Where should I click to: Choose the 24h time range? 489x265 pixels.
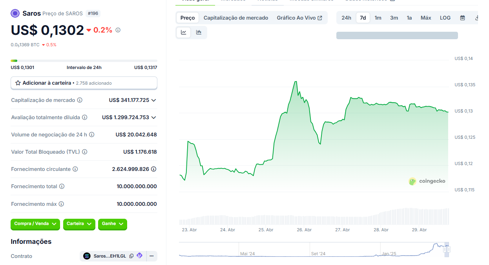[346, 18]
